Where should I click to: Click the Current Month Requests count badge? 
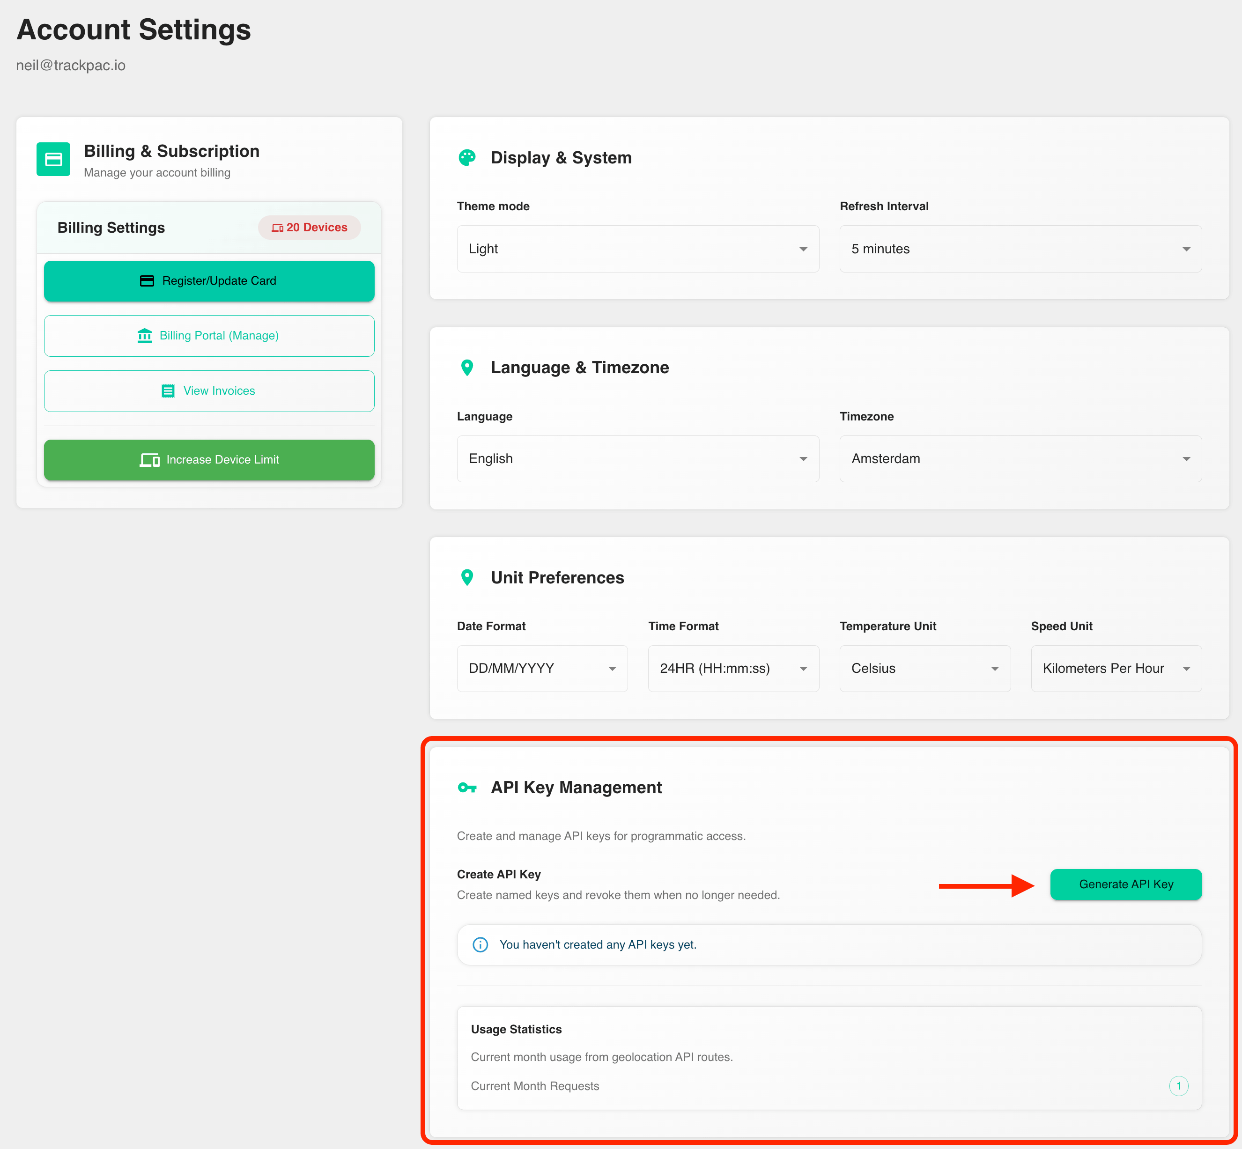tap(1179, 1086)
